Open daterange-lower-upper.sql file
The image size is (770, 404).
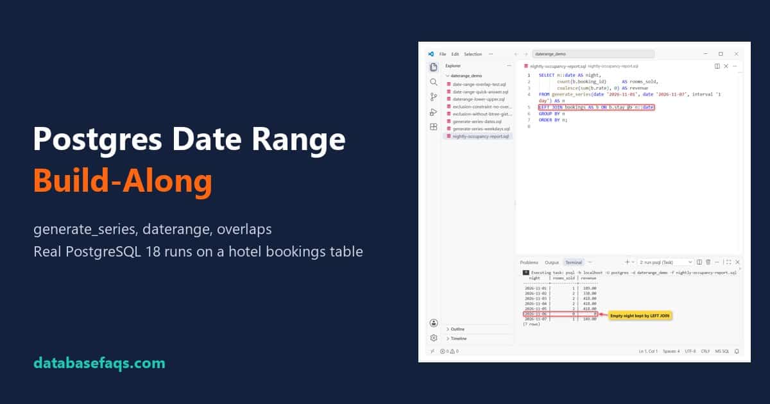click(480, 99)
